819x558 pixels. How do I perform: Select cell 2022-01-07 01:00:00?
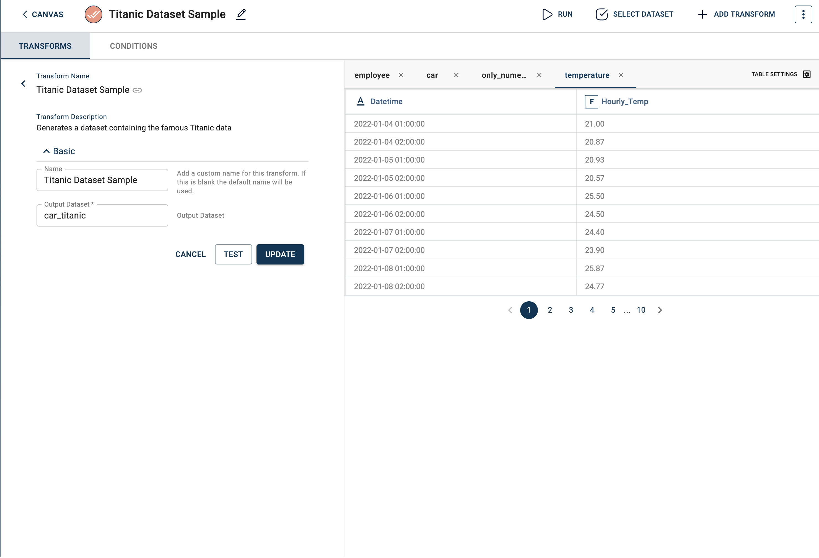coord(461,232)
